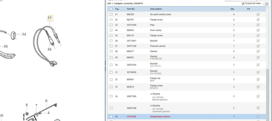
Task: Select callout 35 in the diagram
Action: tap(50, 18)
